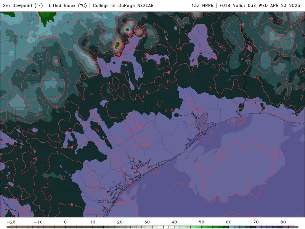This screenshot has width=305, height=229.
Task: Click the 60 label on the color scale
Action: [229, 222]
